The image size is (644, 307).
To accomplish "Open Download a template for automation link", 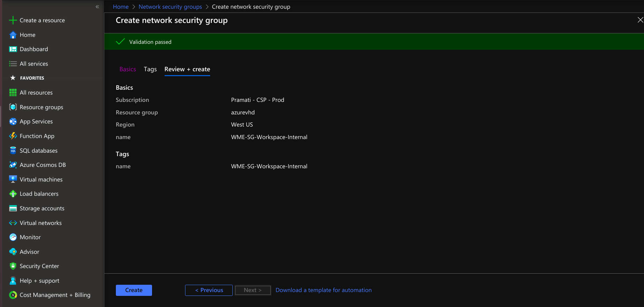I will (324, 290).
